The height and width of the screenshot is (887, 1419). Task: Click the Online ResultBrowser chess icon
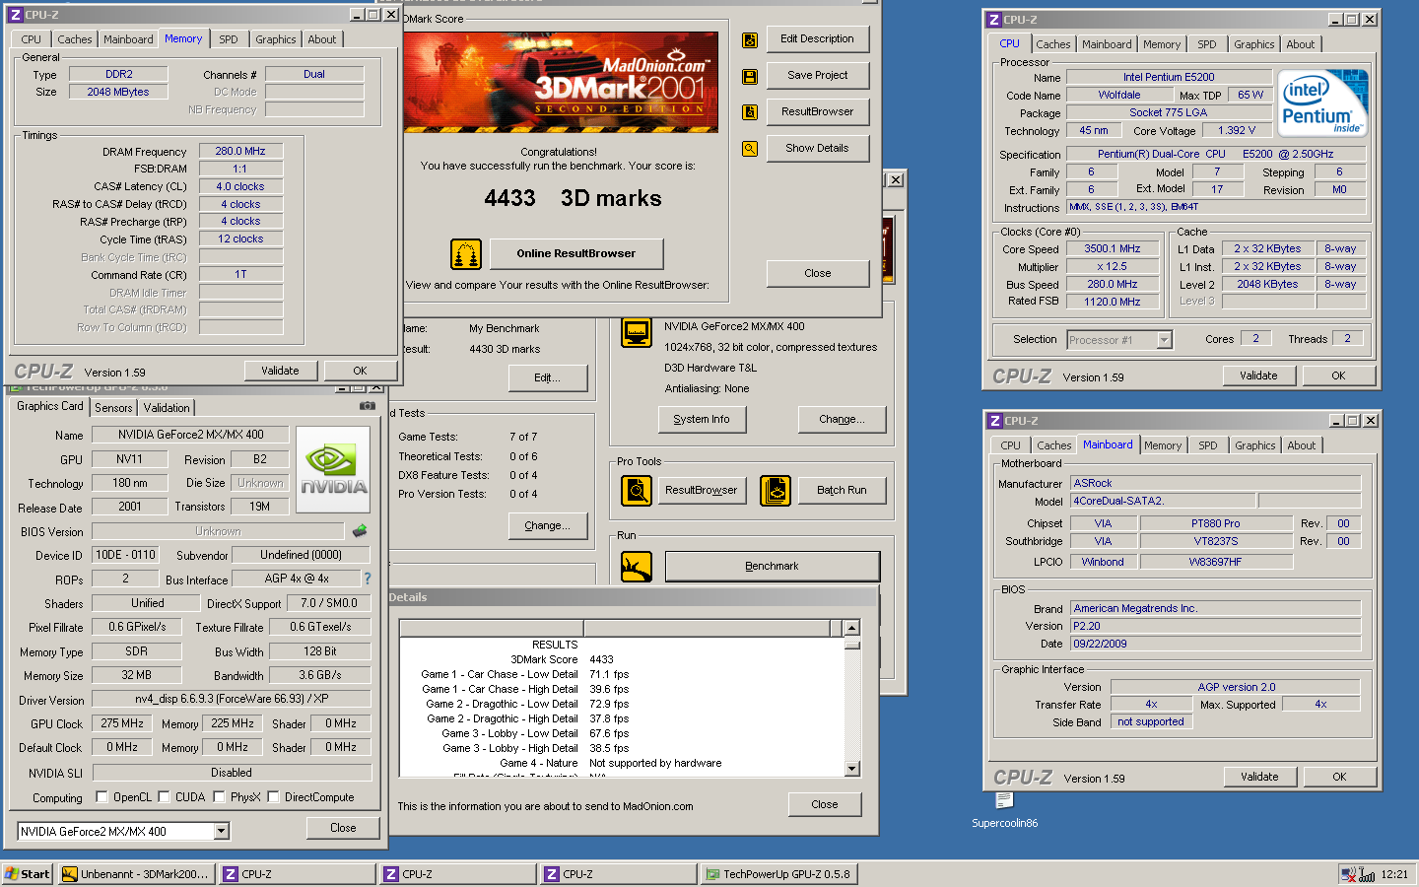[466, 254]
